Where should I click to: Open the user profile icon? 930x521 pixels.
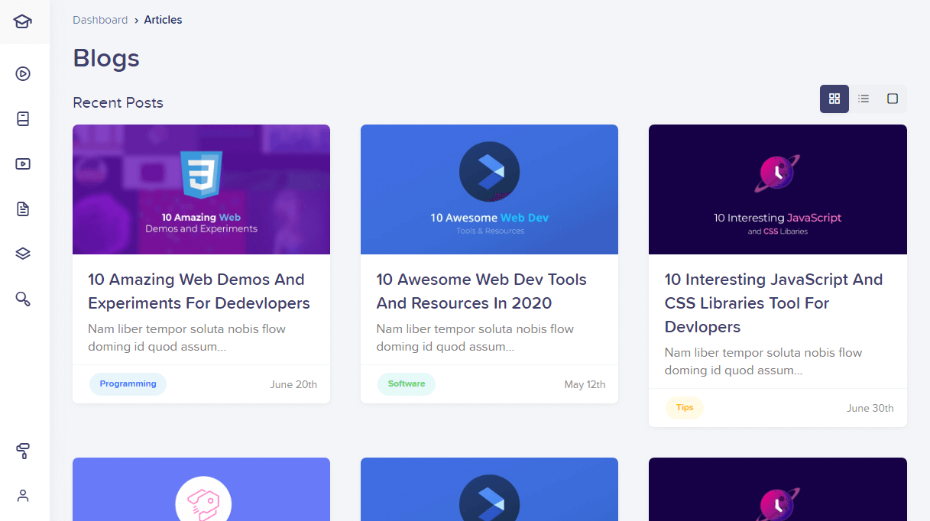click(23, 496)
